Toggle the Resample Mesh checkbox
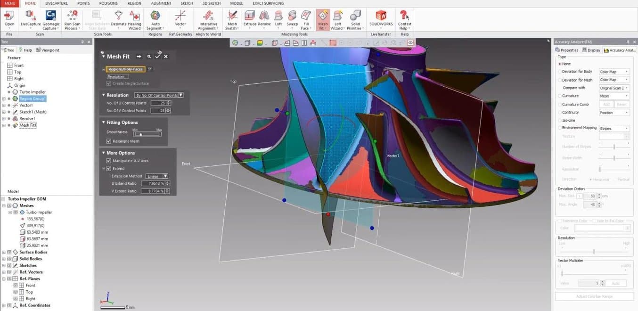The image size is (638, 311). [x=109, y=141]
